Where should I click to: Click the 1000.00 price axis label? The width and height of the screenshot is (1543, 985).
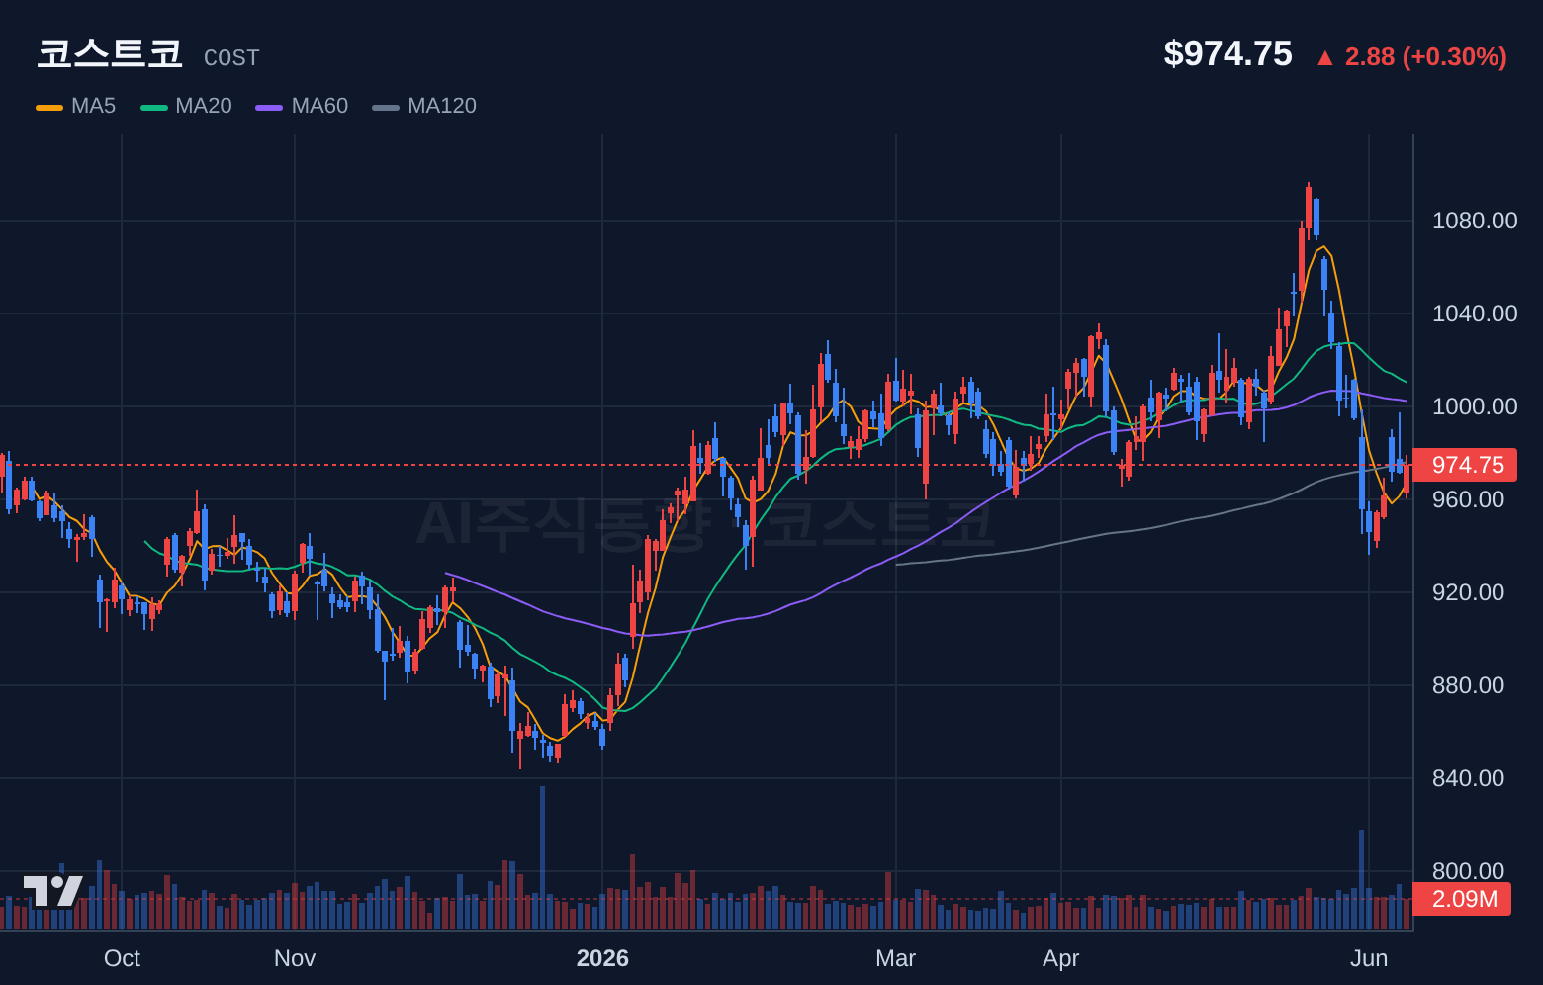click(1475, 406)
